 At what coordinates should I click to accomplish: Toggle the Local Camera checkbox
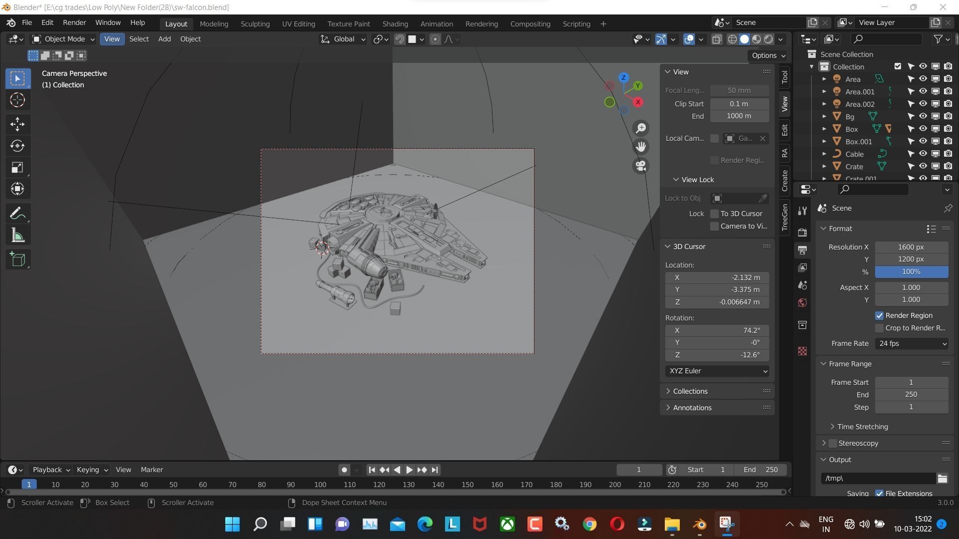(714, 138)
